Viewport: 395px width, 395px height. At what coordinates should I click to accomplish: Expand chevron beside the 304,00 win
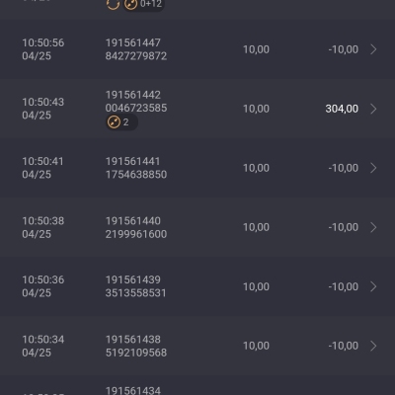coord(373,109)
